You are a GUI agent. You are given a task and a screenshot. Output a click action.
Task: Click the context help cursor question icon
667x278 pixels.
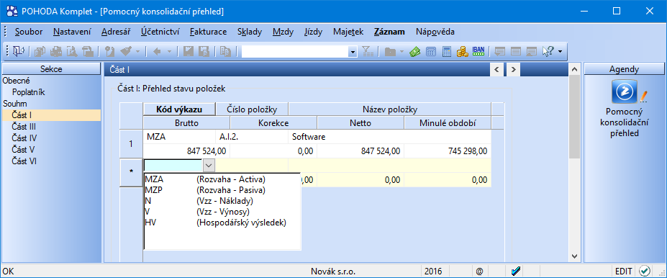pos(548,52)
